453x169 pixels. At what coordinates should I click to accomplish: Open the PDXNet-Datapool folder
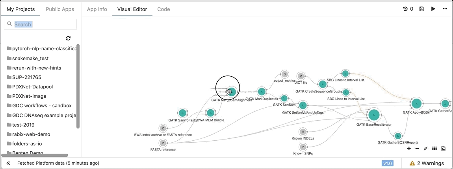[x=30, y=87]
